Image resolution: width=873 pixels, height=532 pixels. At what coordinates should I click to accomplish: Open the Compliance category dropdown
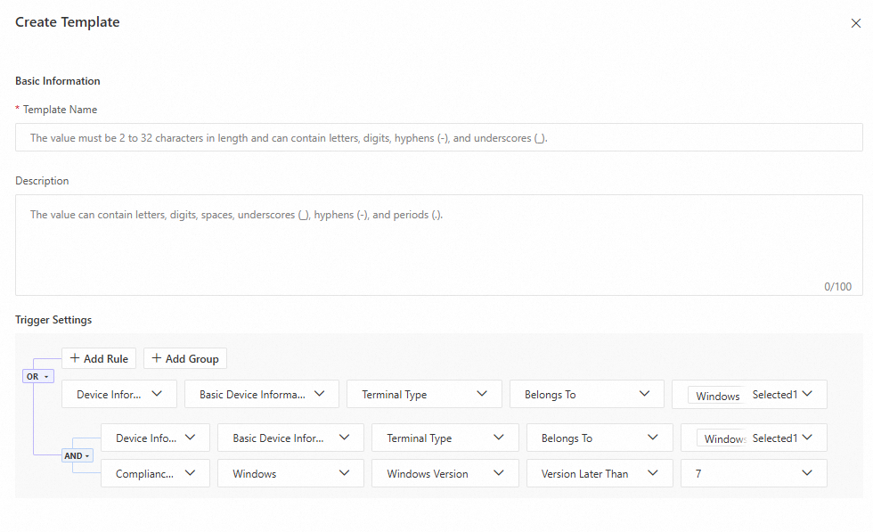[155, 474]
